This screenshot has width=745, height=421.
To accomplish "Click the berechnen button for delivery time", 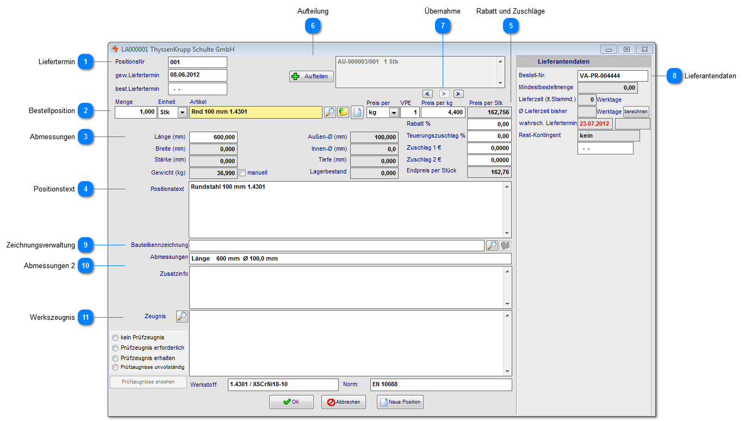I will [x=636, y=112].
